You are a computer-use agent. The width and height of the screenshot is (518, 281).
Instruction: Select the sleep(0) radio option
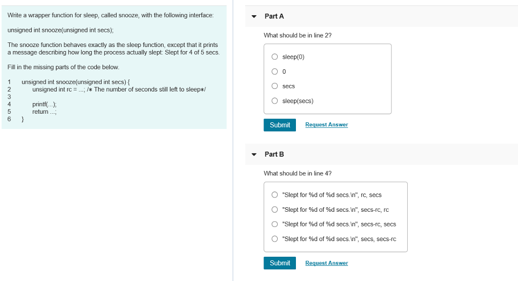[x=275, y=57]
